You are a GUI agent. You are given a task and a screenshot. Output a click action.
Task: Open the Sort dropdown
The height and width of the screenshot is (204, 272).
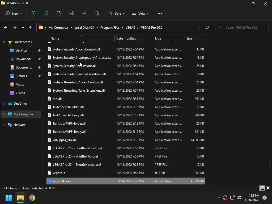click(116, 13)
